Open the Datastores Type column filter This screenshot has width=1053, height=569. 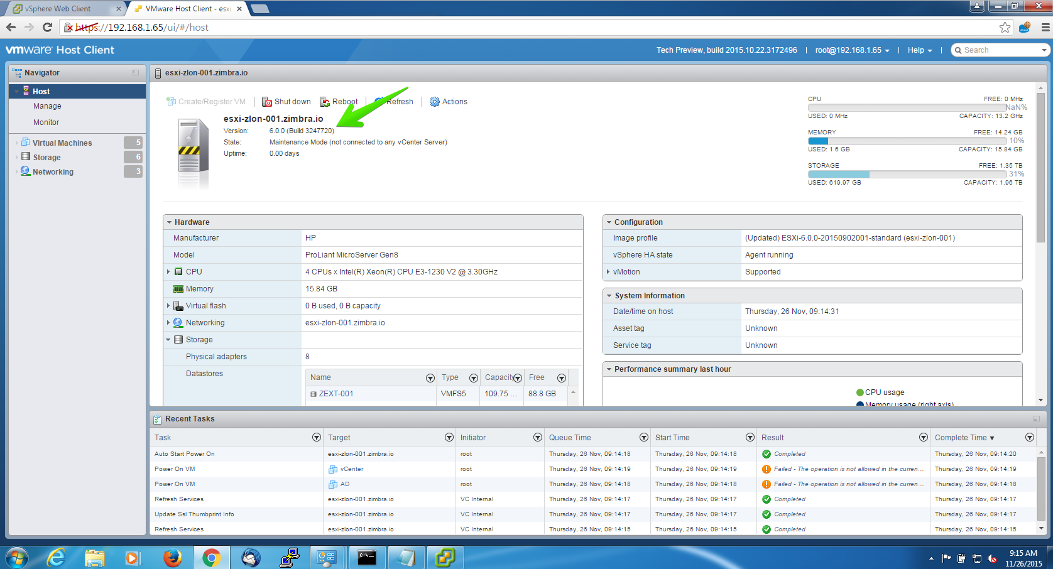coord(474,378)
